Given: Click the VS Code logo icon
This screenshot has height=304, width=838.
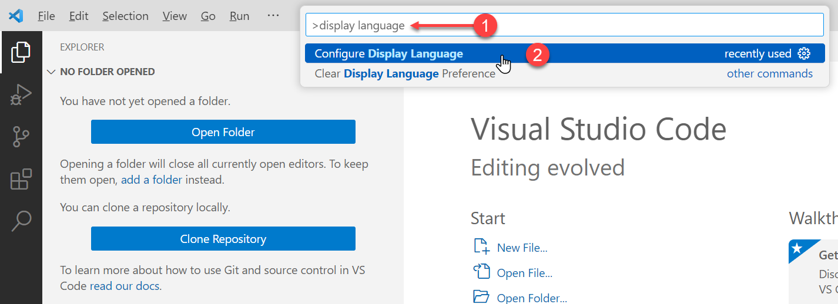Looking at the screenshot, I should [x=16, y=16].
